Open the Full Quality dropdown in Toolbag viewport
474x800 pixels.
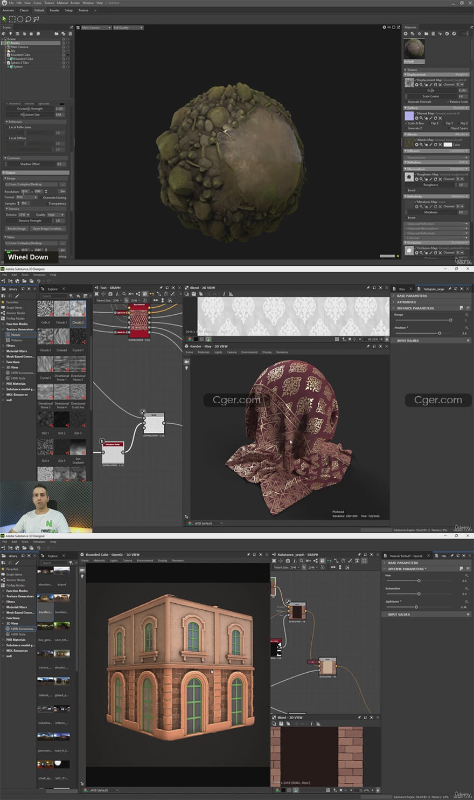[x=128, y=27]
